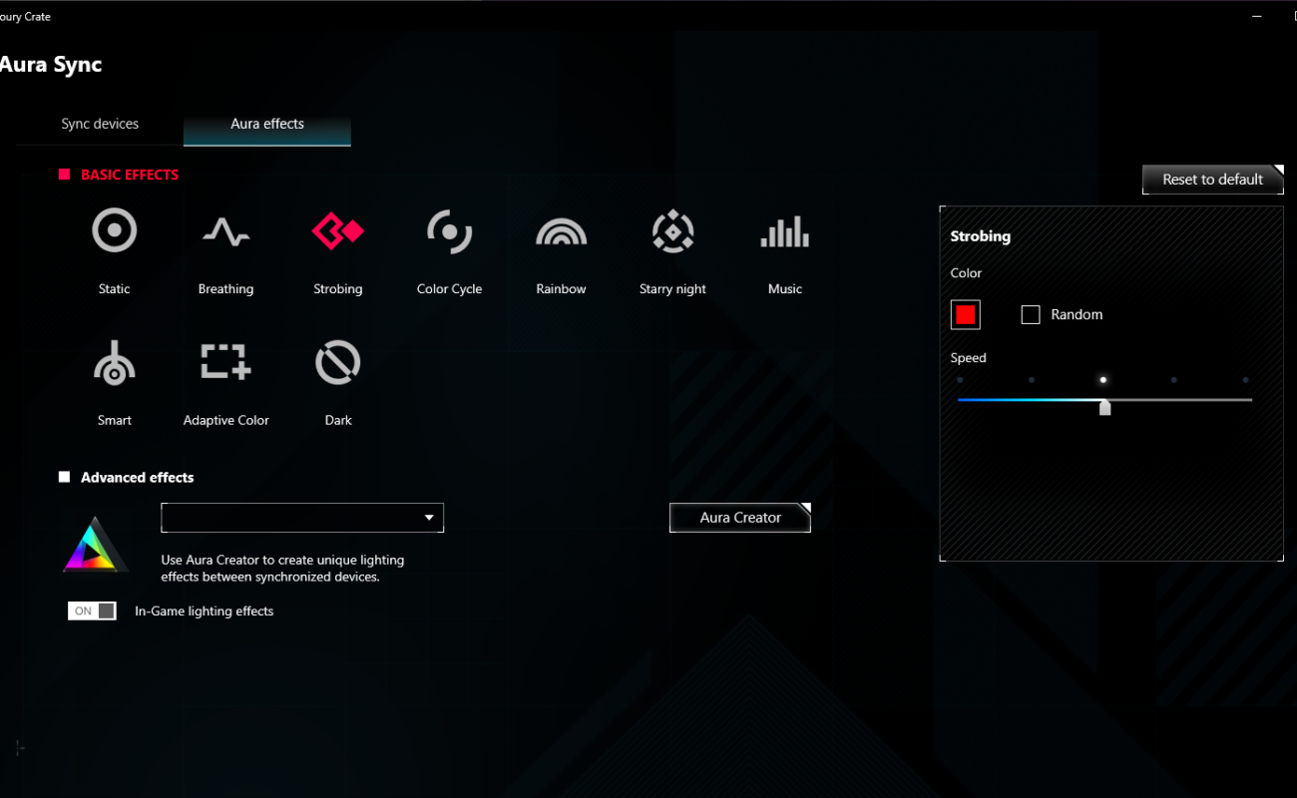Select the Advanced effects radio square
Screen dimensions: 1297x798
point(65,478)
